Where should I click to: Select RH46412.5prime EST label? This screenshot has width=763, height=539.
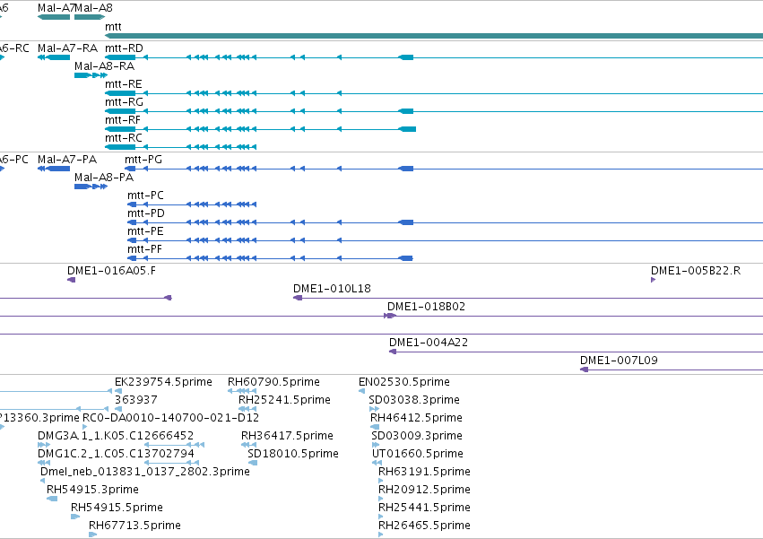point(417,418)
